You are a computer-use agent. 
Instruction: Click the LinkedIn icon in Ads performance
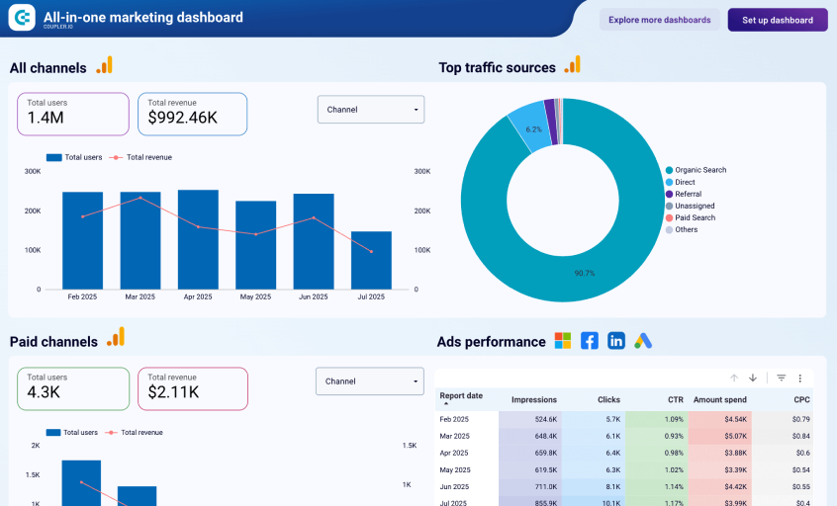(x=616, y=341)
